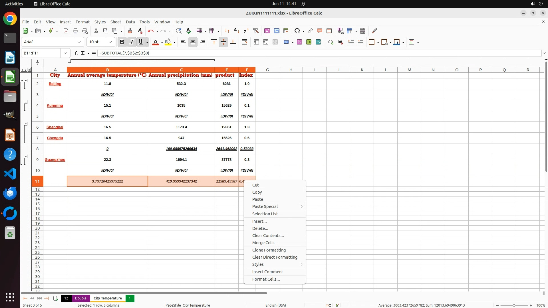
Task: Open the Data menu
Action: 130,22
